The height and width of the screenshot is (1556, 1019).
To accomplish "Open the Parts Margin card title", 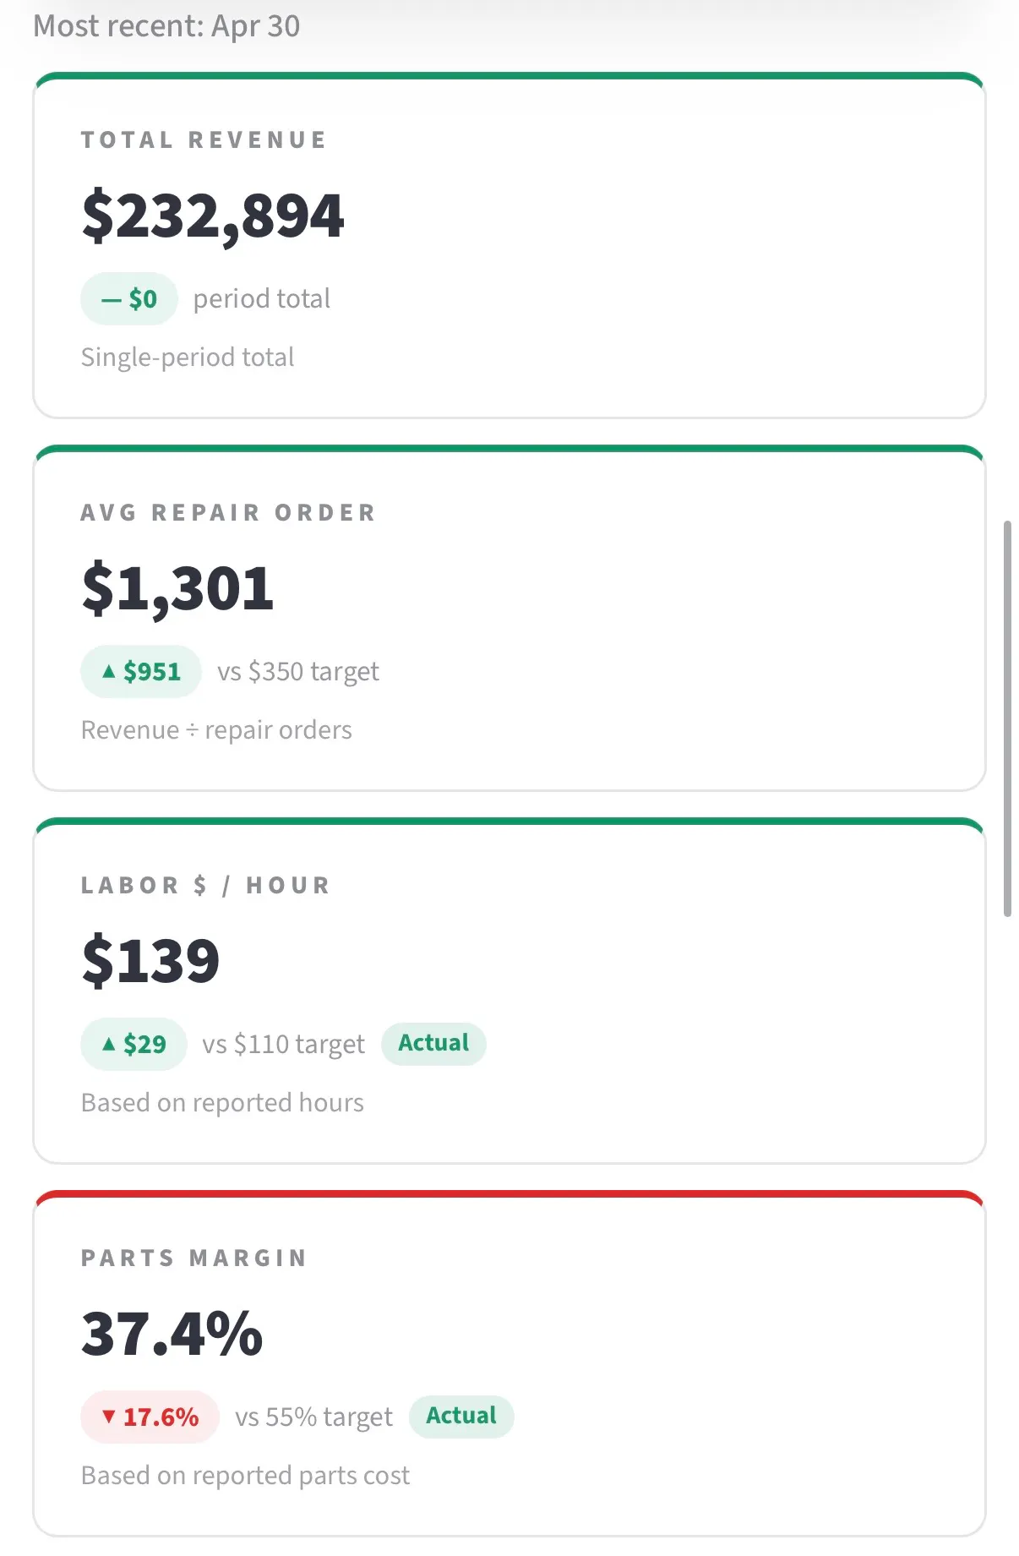I will (194, 1258).
